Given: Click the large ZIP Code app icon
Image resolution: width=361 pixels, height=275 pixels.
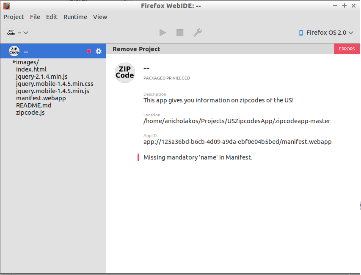Looking at the screenshot, I should [125, 73].
